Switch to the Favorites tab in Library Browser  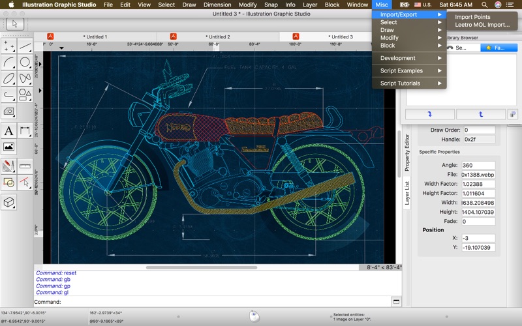[499, 48]
